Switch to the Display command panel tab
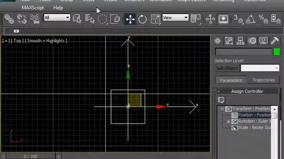284x159 pixels. coord(264,41)
